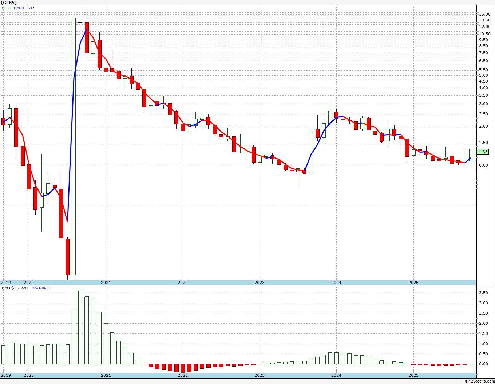Click the 3.50 label on price axis
This screenshot has width=495, height=384.
pos(483,95)
